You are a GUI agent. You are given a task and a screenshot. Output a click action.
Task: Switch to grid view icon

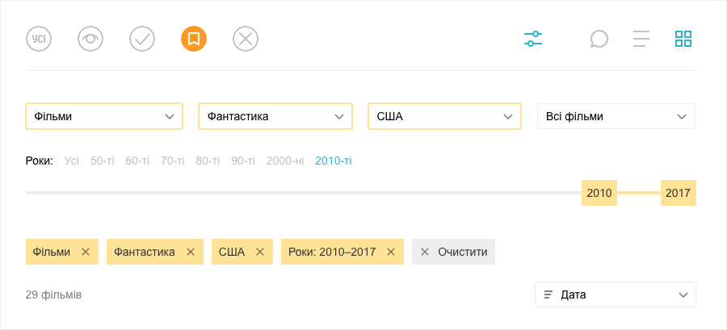(683, 39)
